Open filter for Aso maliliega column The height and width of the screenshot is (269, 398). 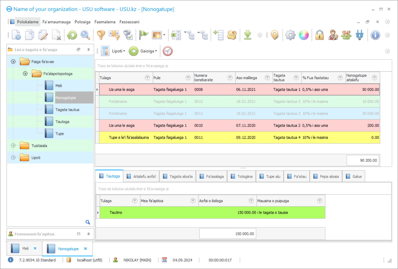tap(267, 78)
